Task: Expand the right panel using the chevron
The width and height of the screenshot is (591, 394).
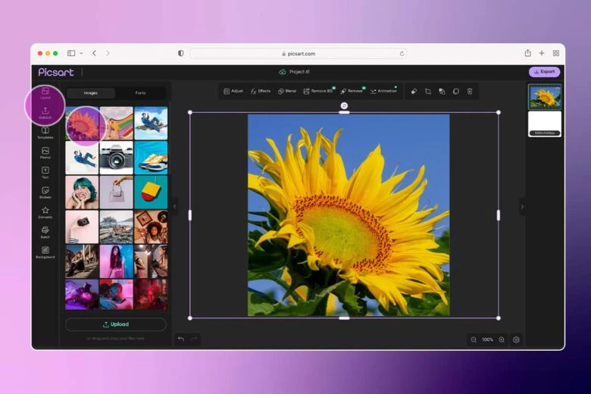Action: coord(522,206)
